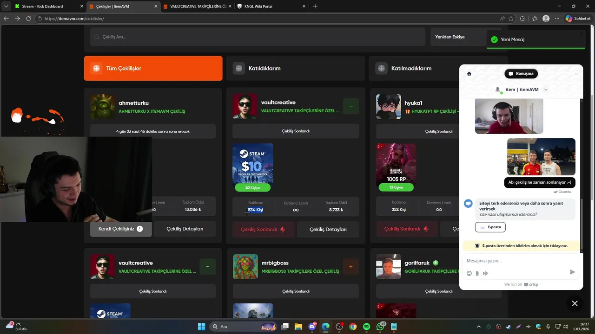Open the browser profile avatar

click(546, 19)
